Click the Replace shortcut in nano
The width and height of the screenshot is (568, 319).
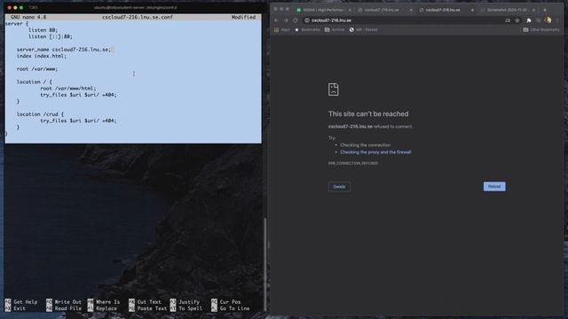coord(103,308)
